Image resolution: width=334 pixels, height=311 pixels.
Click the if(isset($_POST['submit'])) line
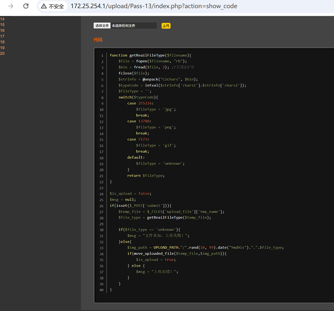point(141,206)
